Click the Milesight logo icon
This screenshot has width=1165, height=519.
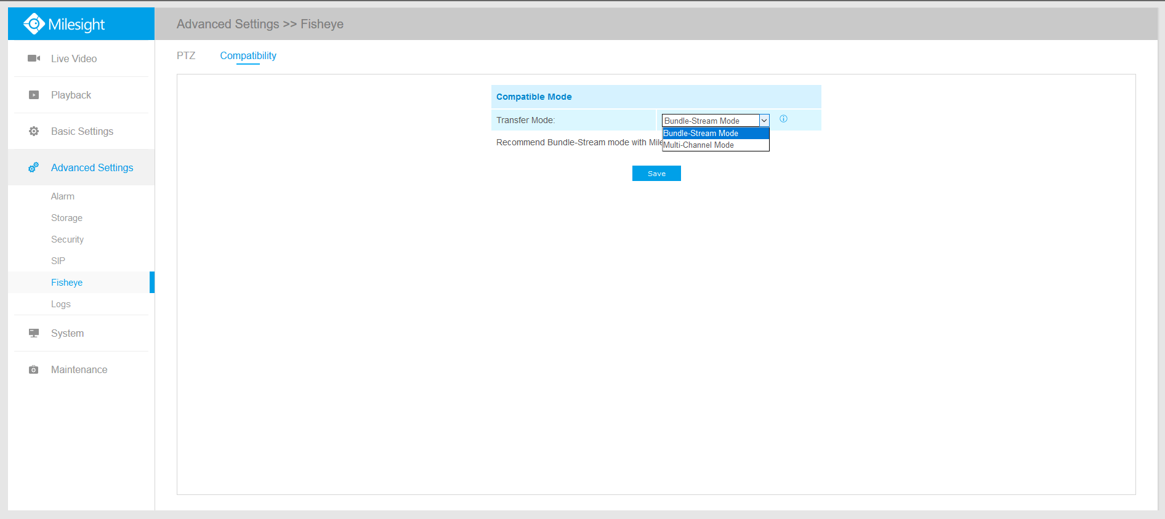tap(34, 24)
